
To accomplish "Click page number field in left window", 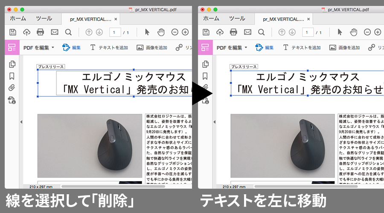I will click(x=115, y=32).
